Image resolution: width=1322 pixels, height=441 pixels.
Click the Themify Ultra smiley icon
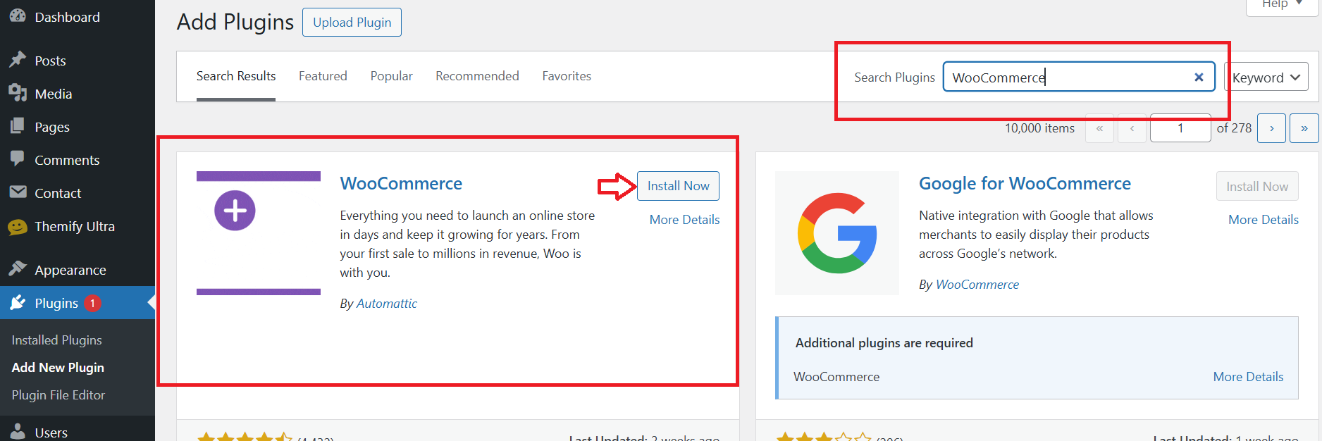tap(18, 226)
